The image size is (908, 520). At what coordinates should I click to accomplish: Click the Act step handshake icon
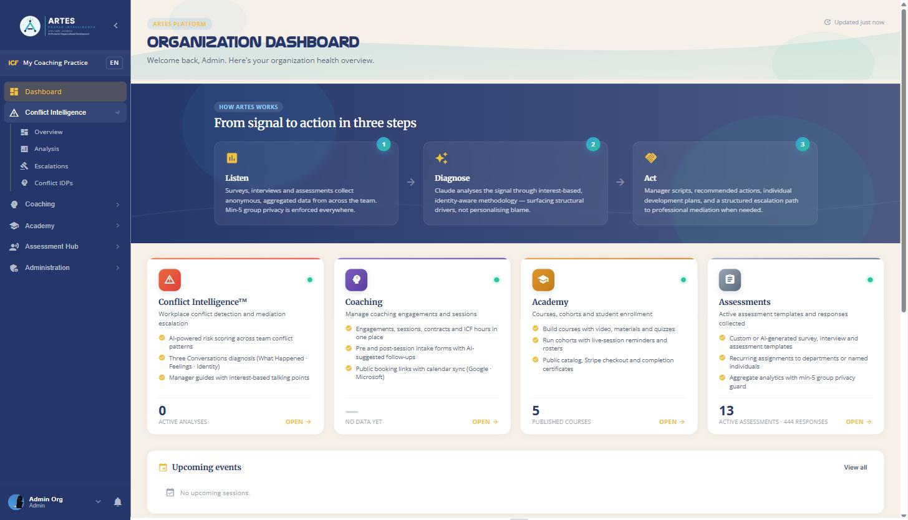(x=650, y=158)
